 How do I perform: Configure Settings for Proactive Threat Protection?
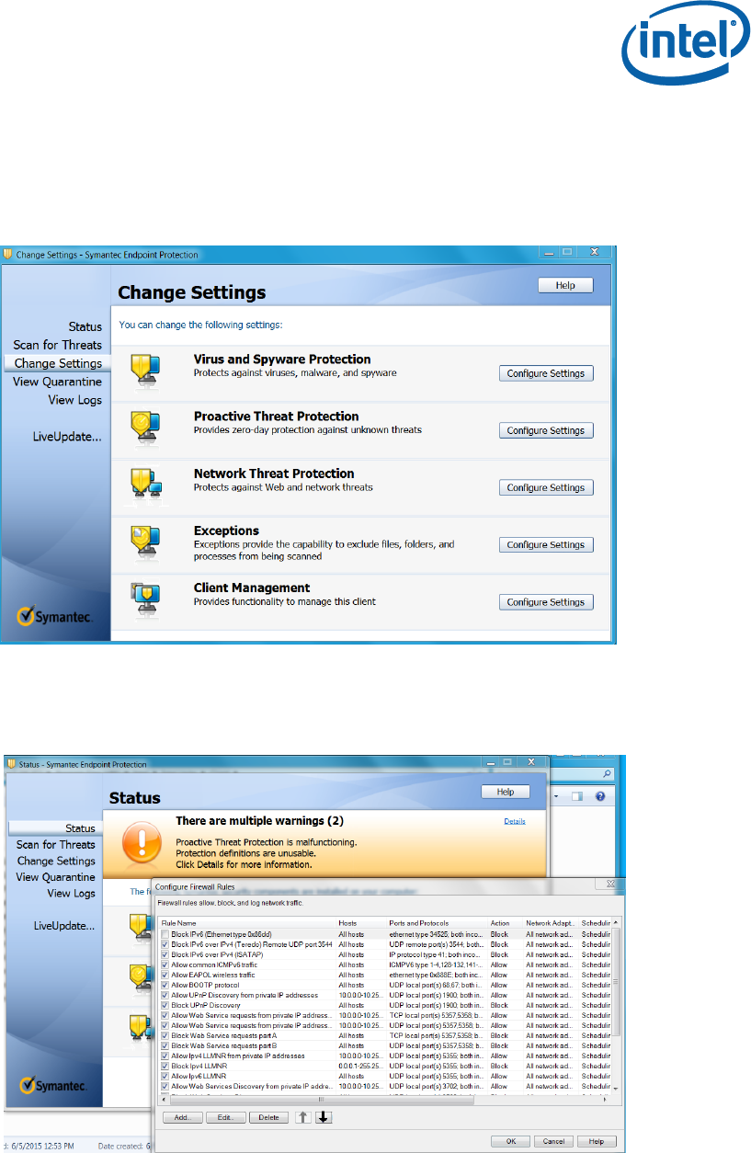tap(546, 430)
